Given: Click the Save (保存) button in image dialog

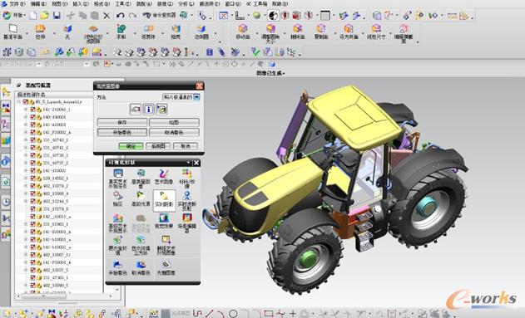Looking at the screenshot, I should 121,123.
